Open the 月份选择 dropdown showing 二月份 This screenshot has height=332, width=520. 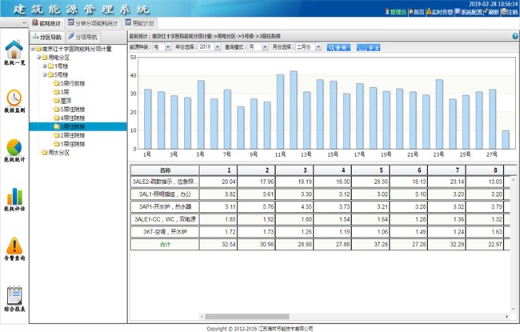309,47
